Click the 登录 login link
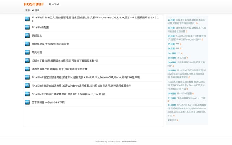This screenshot has height=145, width=232. pyautogui.click(x=37, y=10)
